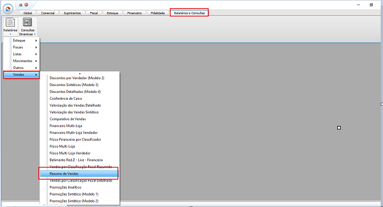Image resolution: width=383 pixels, height=207 pixels.
Task: Click the red circular icon in quick access bar
Action: pos(26,5)
